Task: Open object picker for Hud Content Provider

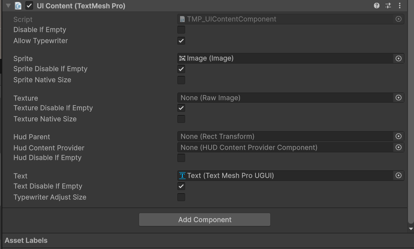Action: [398, 147]
